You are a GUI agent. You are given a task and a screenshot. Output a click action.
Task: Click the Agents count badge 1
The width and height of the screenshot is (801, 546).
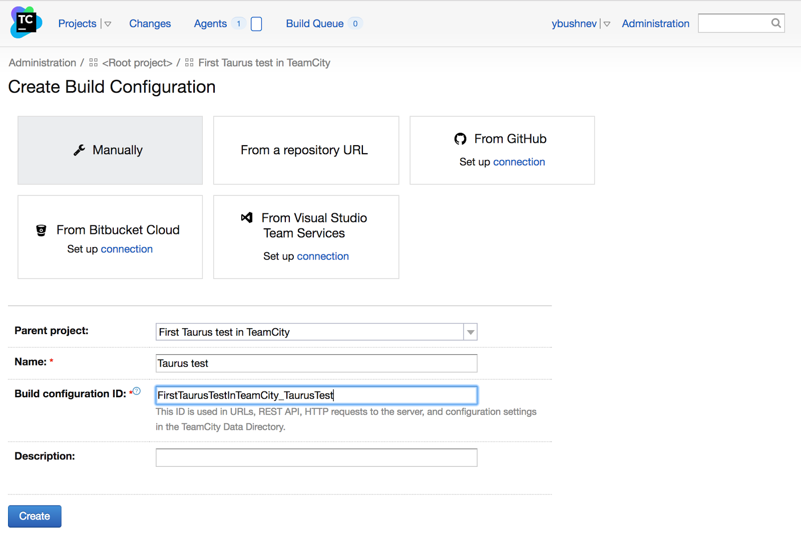(x=239, y=24)
